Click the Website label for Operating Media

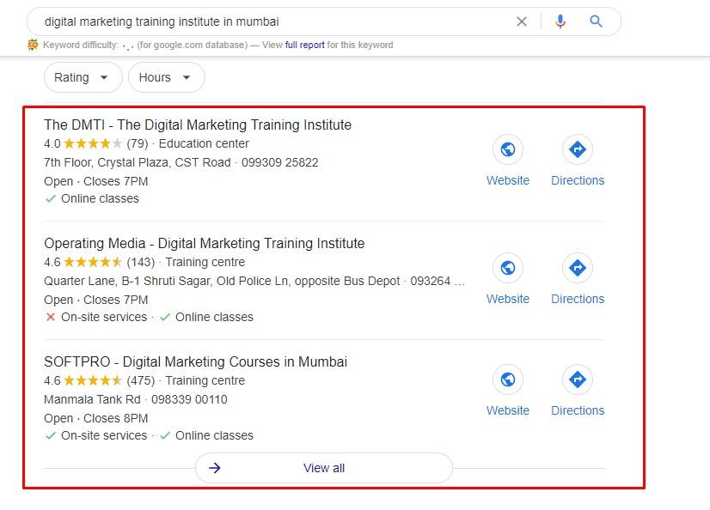508,299
